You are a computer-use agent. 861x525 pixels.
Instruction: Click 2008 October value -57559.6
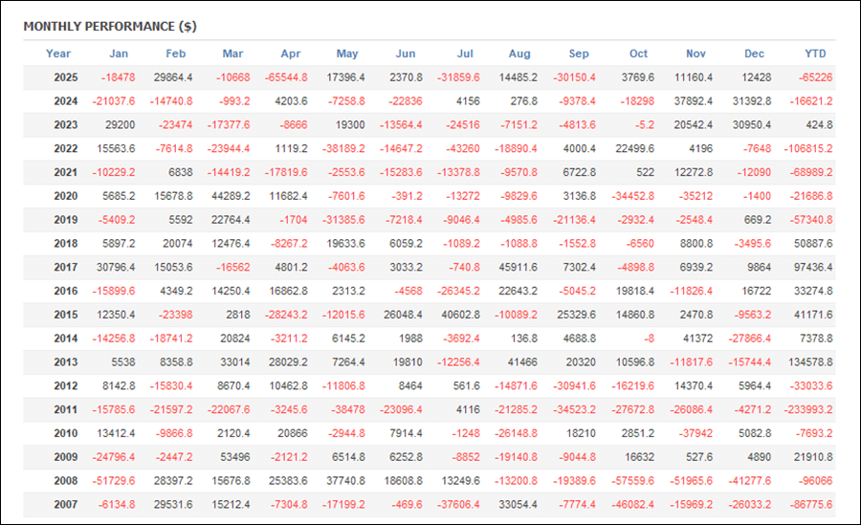(634, 480)
